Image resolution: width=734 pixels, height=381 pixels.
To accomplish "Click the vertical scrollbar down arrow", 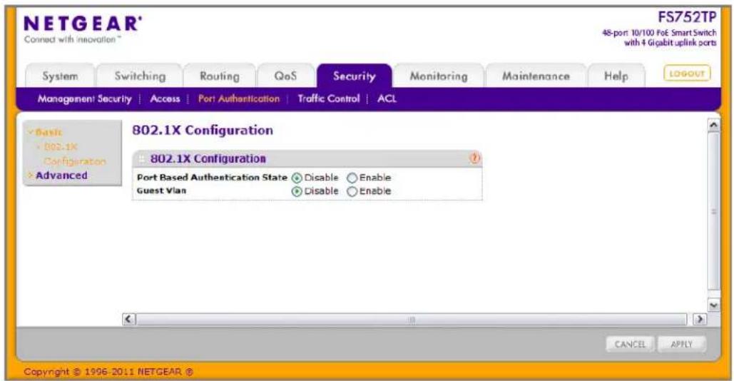I will click(713, 305).
